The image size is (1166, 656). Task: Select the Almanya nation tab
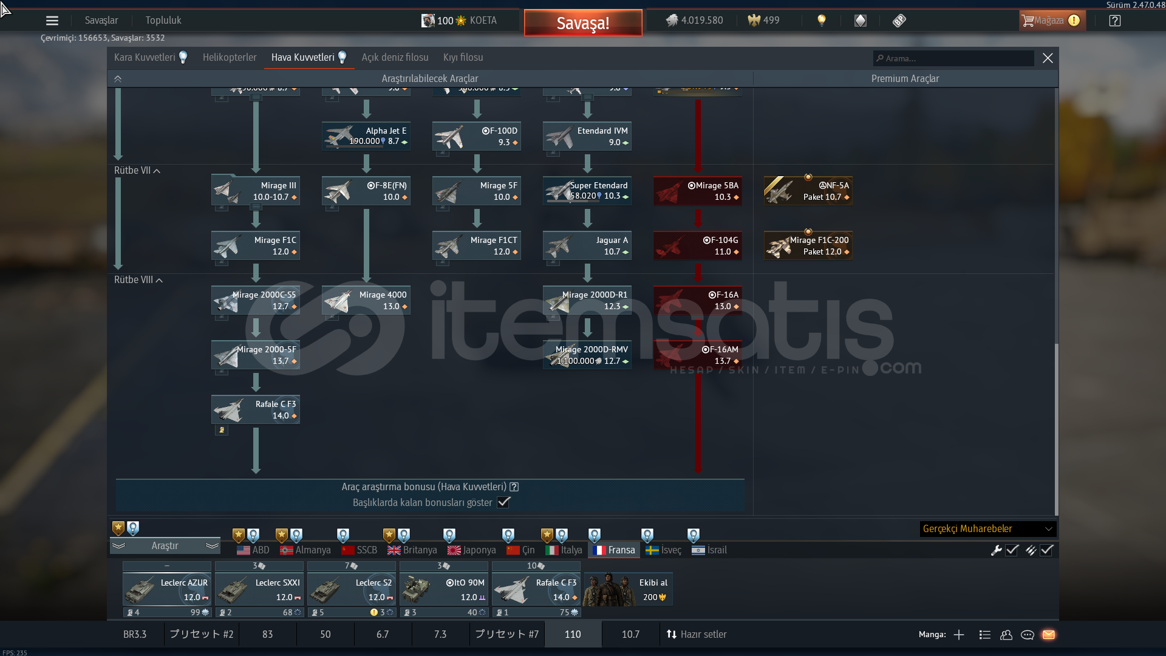[305, 550]
